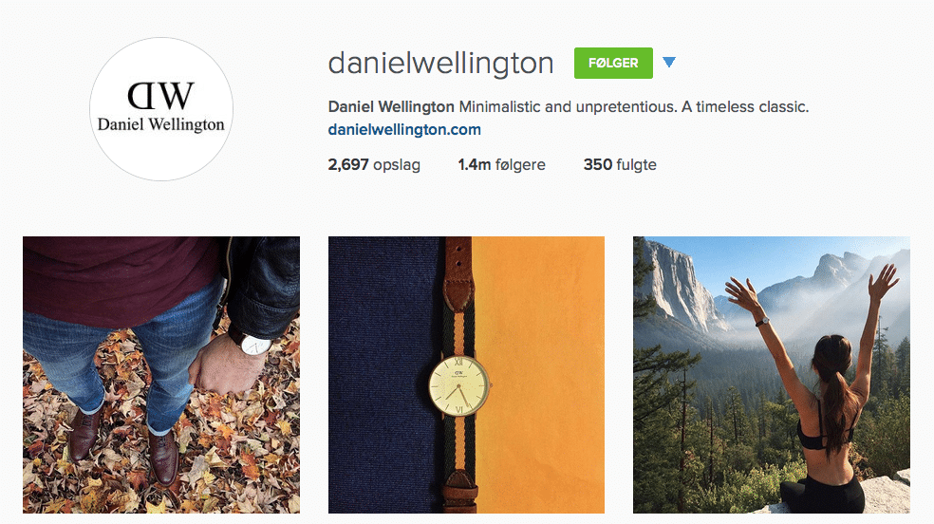Screen dimensions: 934x524
Task: Click the Daniel Wellington profile picture
Action: pos(161,109)
